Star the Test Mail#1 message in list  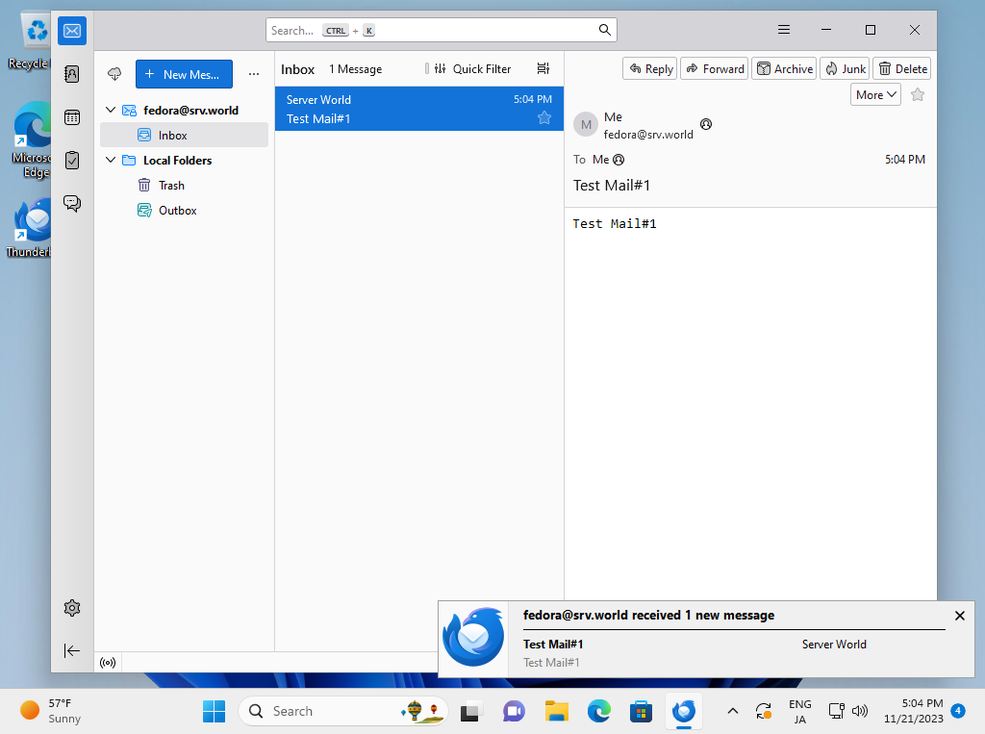(x=544, y=117)
